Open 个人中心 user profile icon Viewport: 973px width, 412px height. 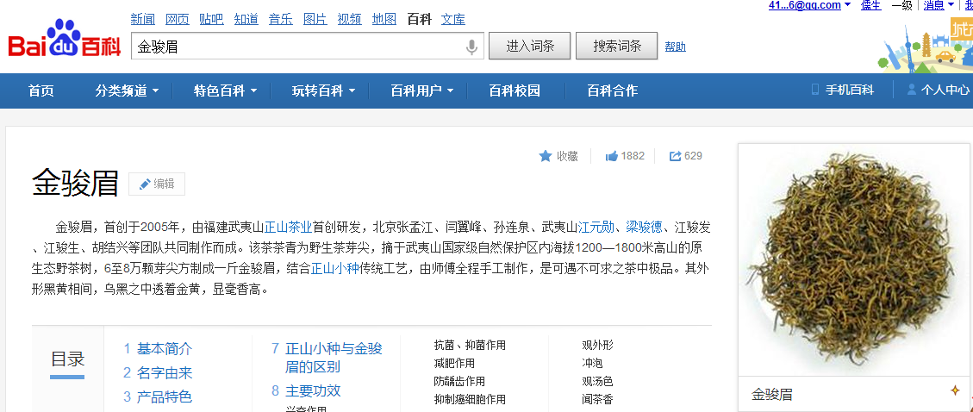pos(911,90)
